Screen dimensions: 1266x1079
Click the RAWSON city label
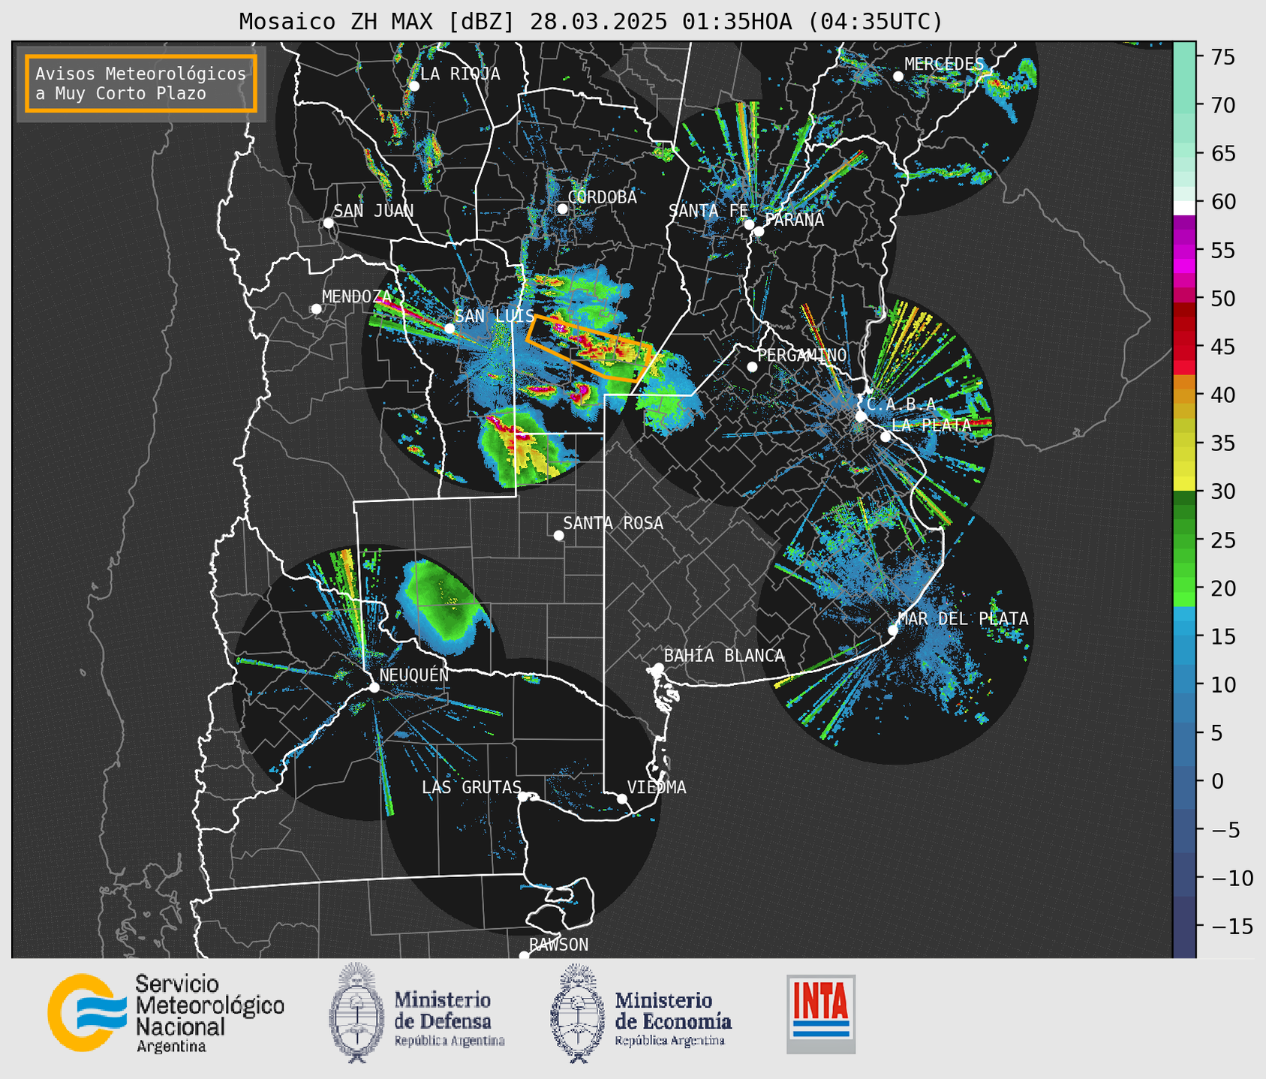(x=558, y=945)
